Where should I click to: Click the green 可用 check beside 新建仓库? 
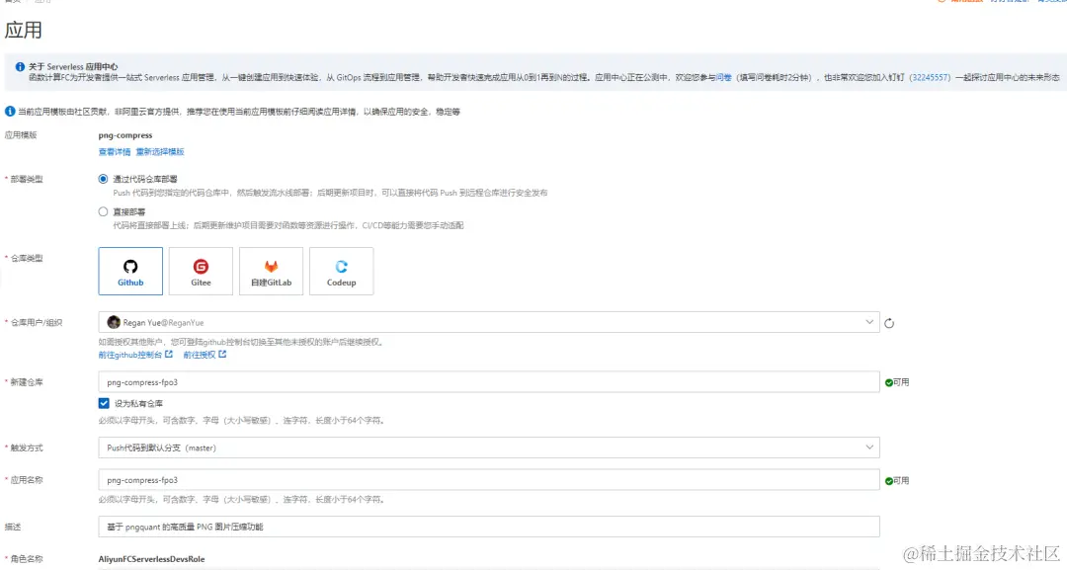click(889, 382)
